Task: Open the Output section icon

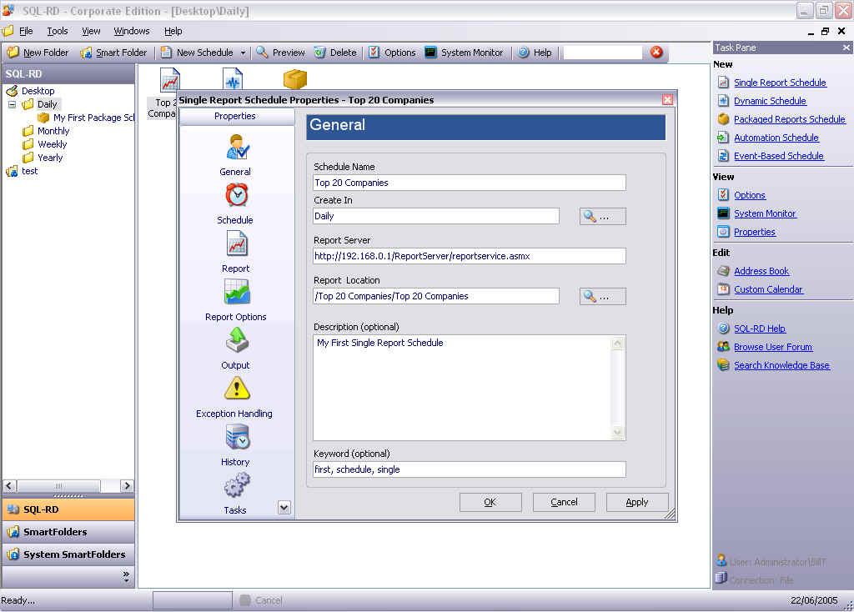Action: pos(236,341)
